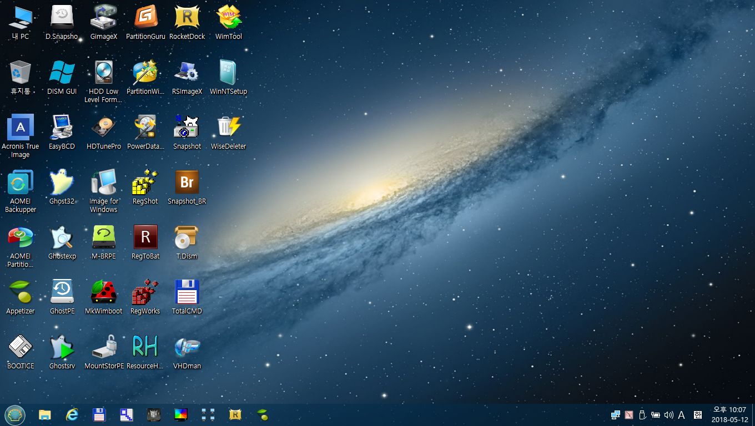Select the Appetizer desktop icon
The height and width of the screenshot is (426, 755).
pyautogui.click(x=21, y=297)
